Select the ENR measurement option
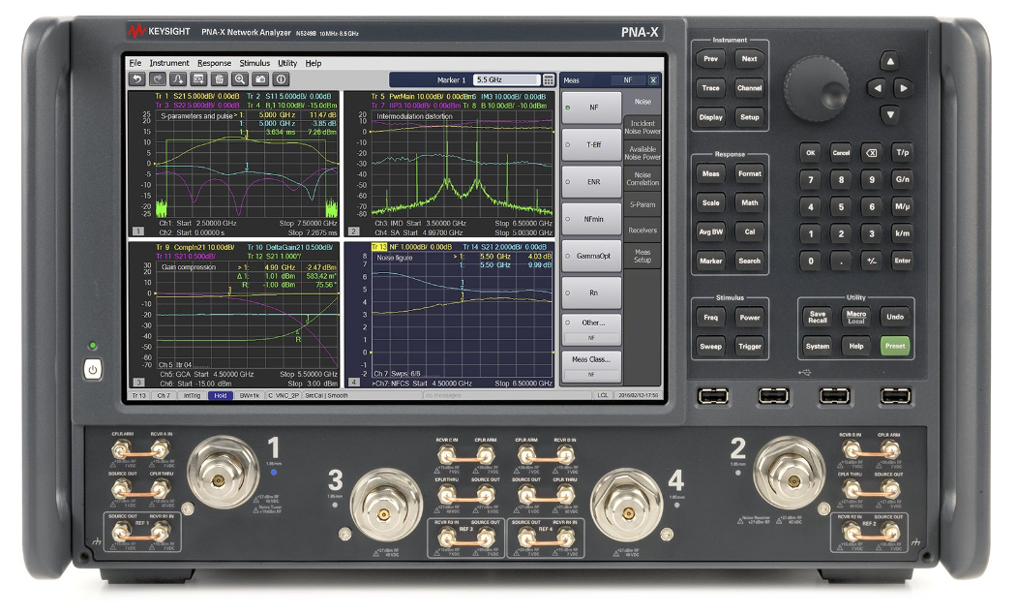The width and height of the screenshot is (1017, 615). click(591, 182)
